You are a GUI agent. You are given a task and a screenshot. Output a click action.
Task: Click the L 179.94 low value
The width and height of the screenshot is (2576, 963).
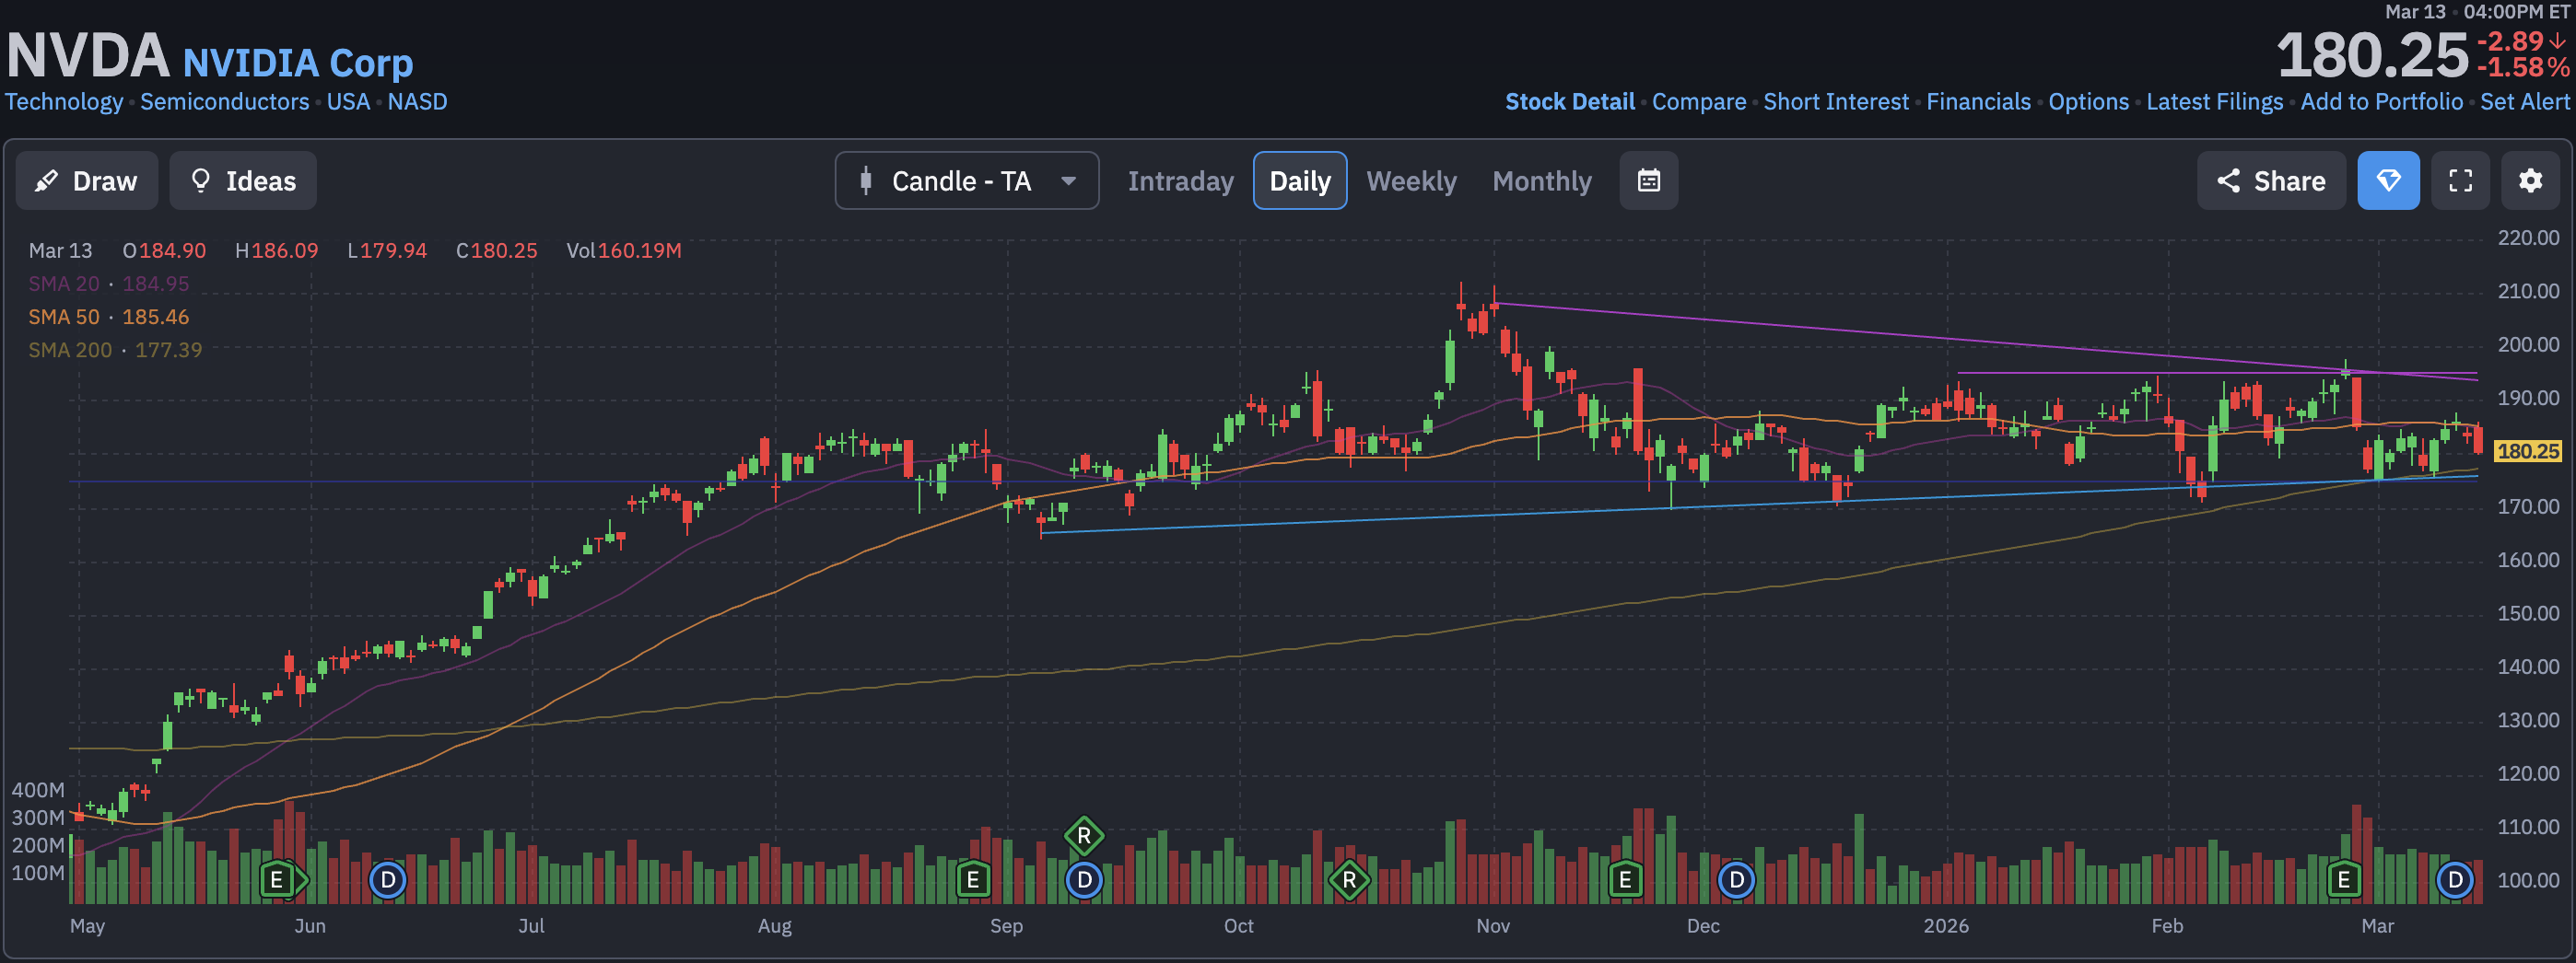click(x=387, y=250)
